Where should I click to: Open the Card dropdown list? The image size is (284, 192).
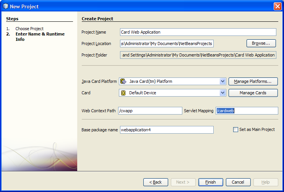(x=223, y=93)
